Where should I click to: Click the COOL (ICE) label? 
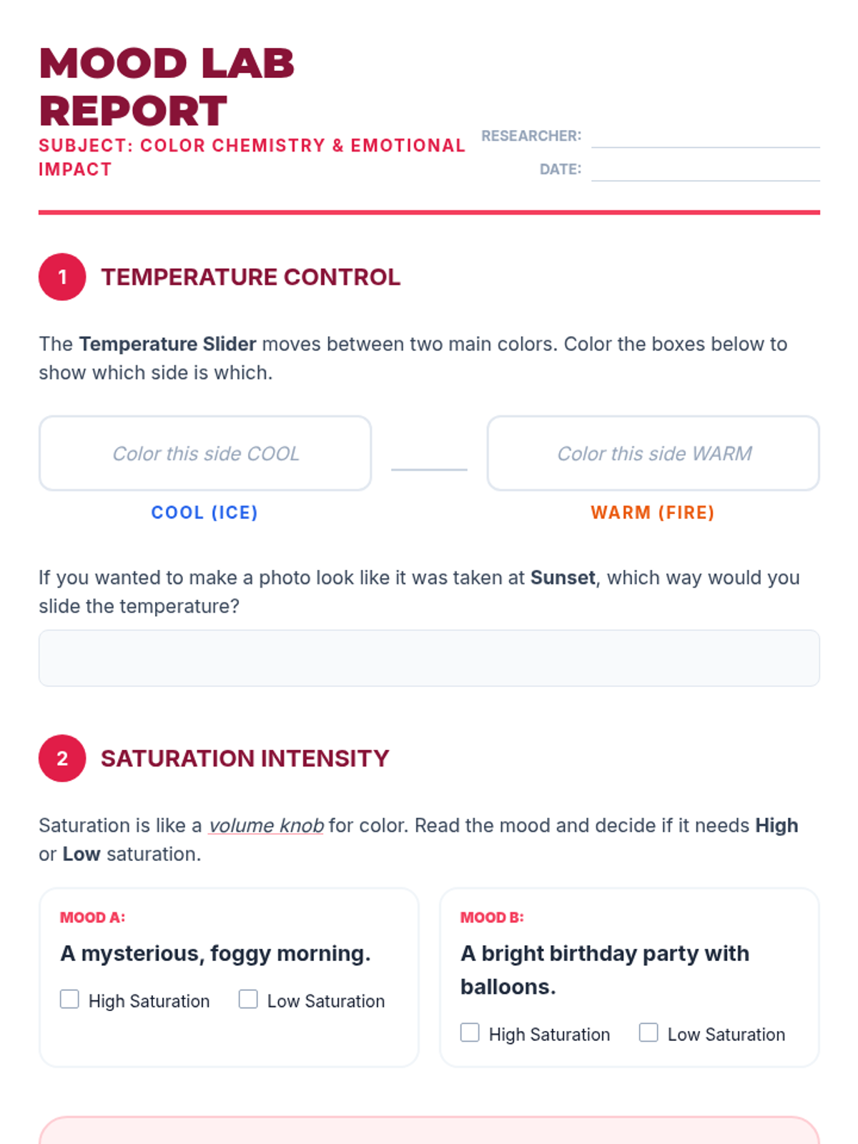(x=204, y=513)
